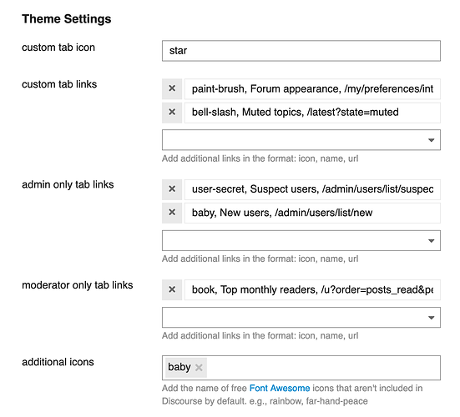Open the moderator only tab links dropdown
460x417 pixels.
[x=301, y=318]
